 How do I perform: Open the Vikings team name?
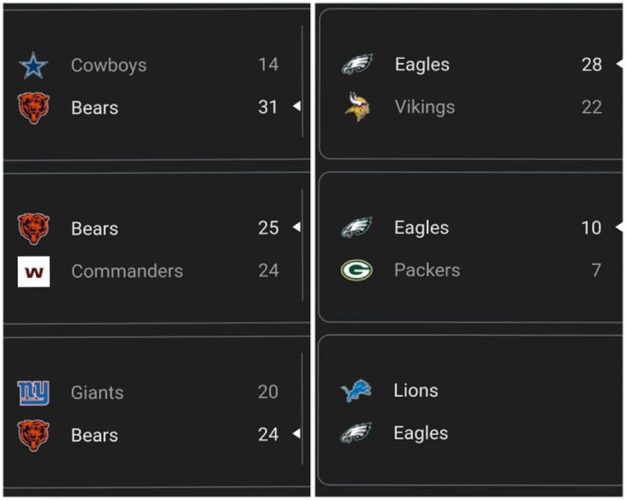pos(424,107)
